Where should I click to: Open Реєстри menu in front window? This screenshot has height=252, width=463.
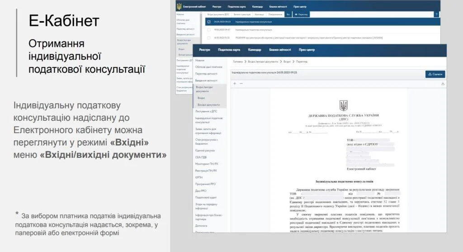204,50
